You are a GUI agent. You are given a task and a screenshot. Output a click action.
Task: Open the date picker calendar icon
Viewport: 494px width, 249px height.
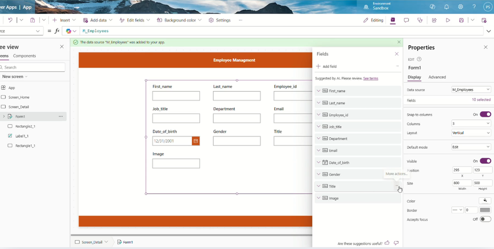[x=196, y=141]
